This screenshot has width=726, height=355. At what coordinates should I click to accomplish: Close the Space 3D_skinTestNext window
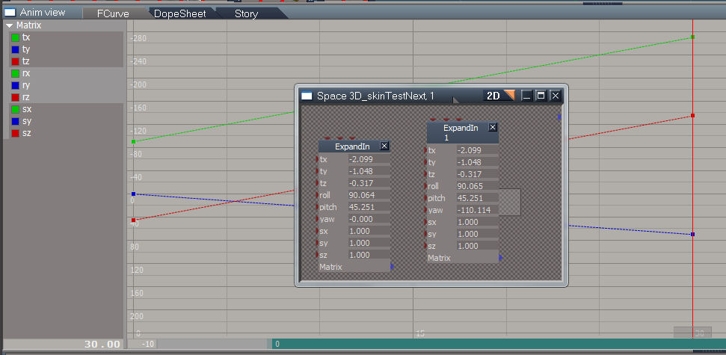[556, 96]
